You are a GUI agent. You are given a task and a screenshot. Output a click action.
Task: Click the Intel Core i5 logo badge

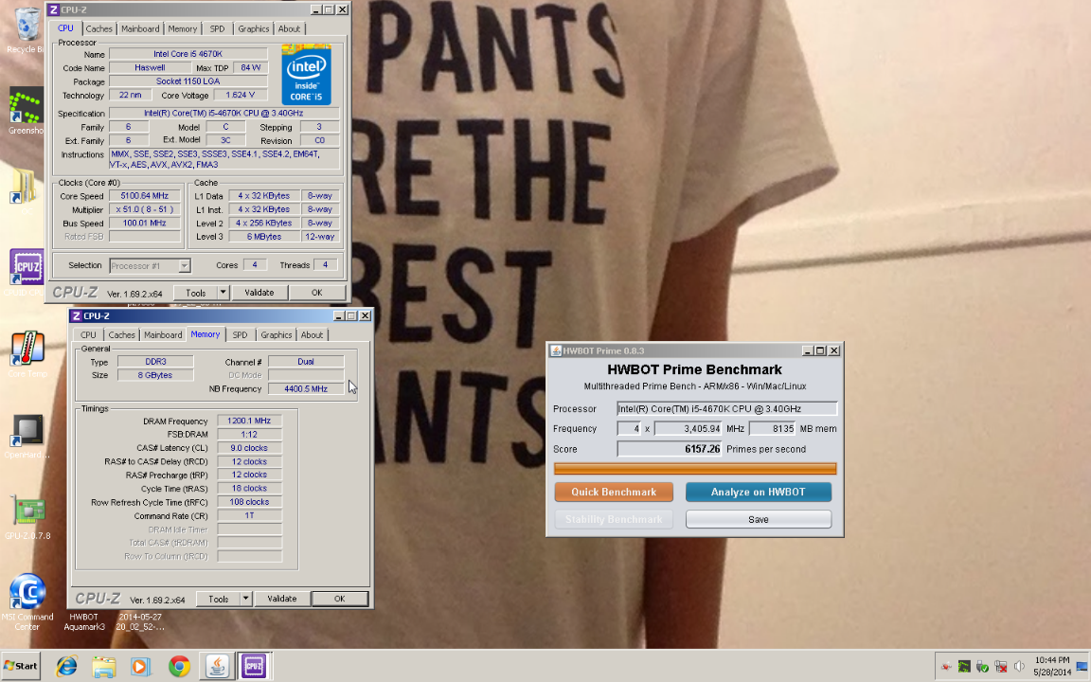(306, 75)
